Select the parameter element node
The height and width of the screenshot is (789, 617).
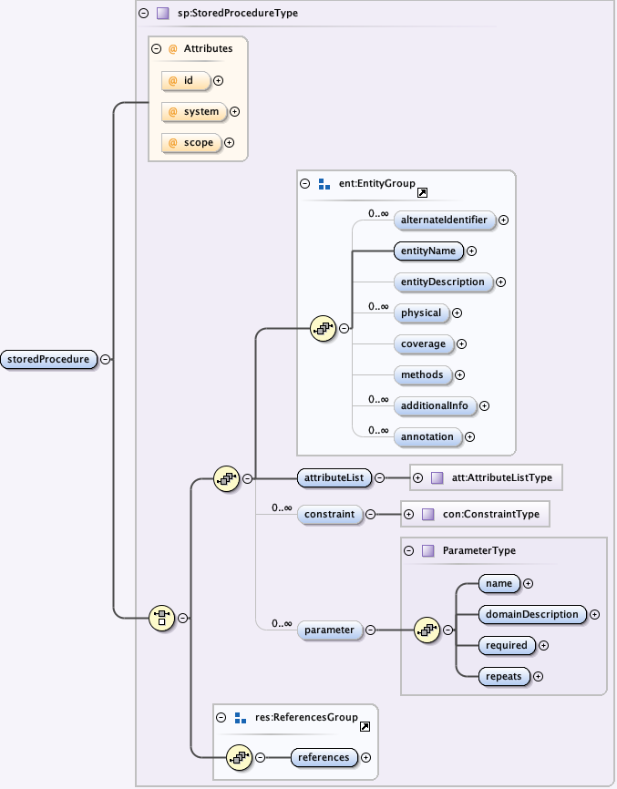coord(329,630)
